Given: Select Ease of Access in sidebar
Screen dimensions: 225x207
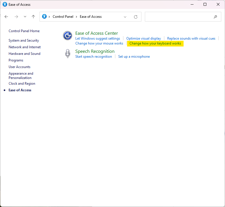Looking at the screenshot, I should tap(20, 90).
